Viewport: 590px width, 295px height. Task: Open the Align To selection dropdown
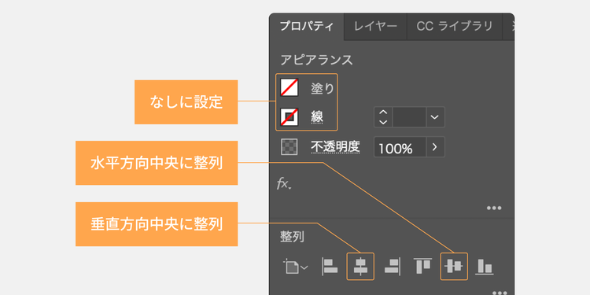pos(295,267)
